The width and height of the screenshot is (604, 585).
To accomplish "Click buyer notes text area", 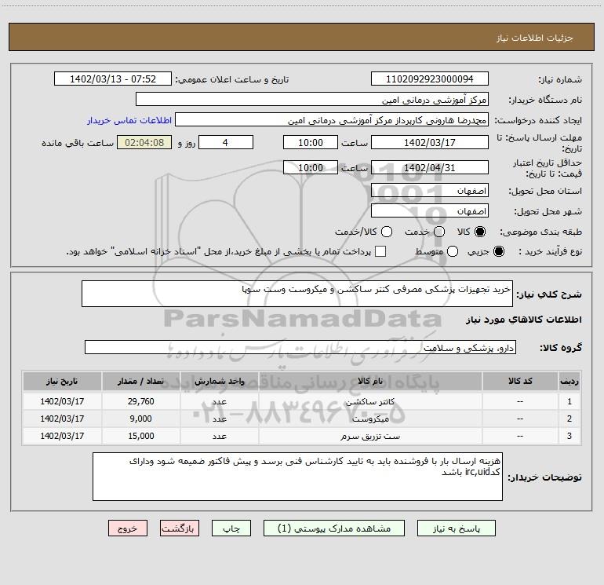I will (297, 477).
